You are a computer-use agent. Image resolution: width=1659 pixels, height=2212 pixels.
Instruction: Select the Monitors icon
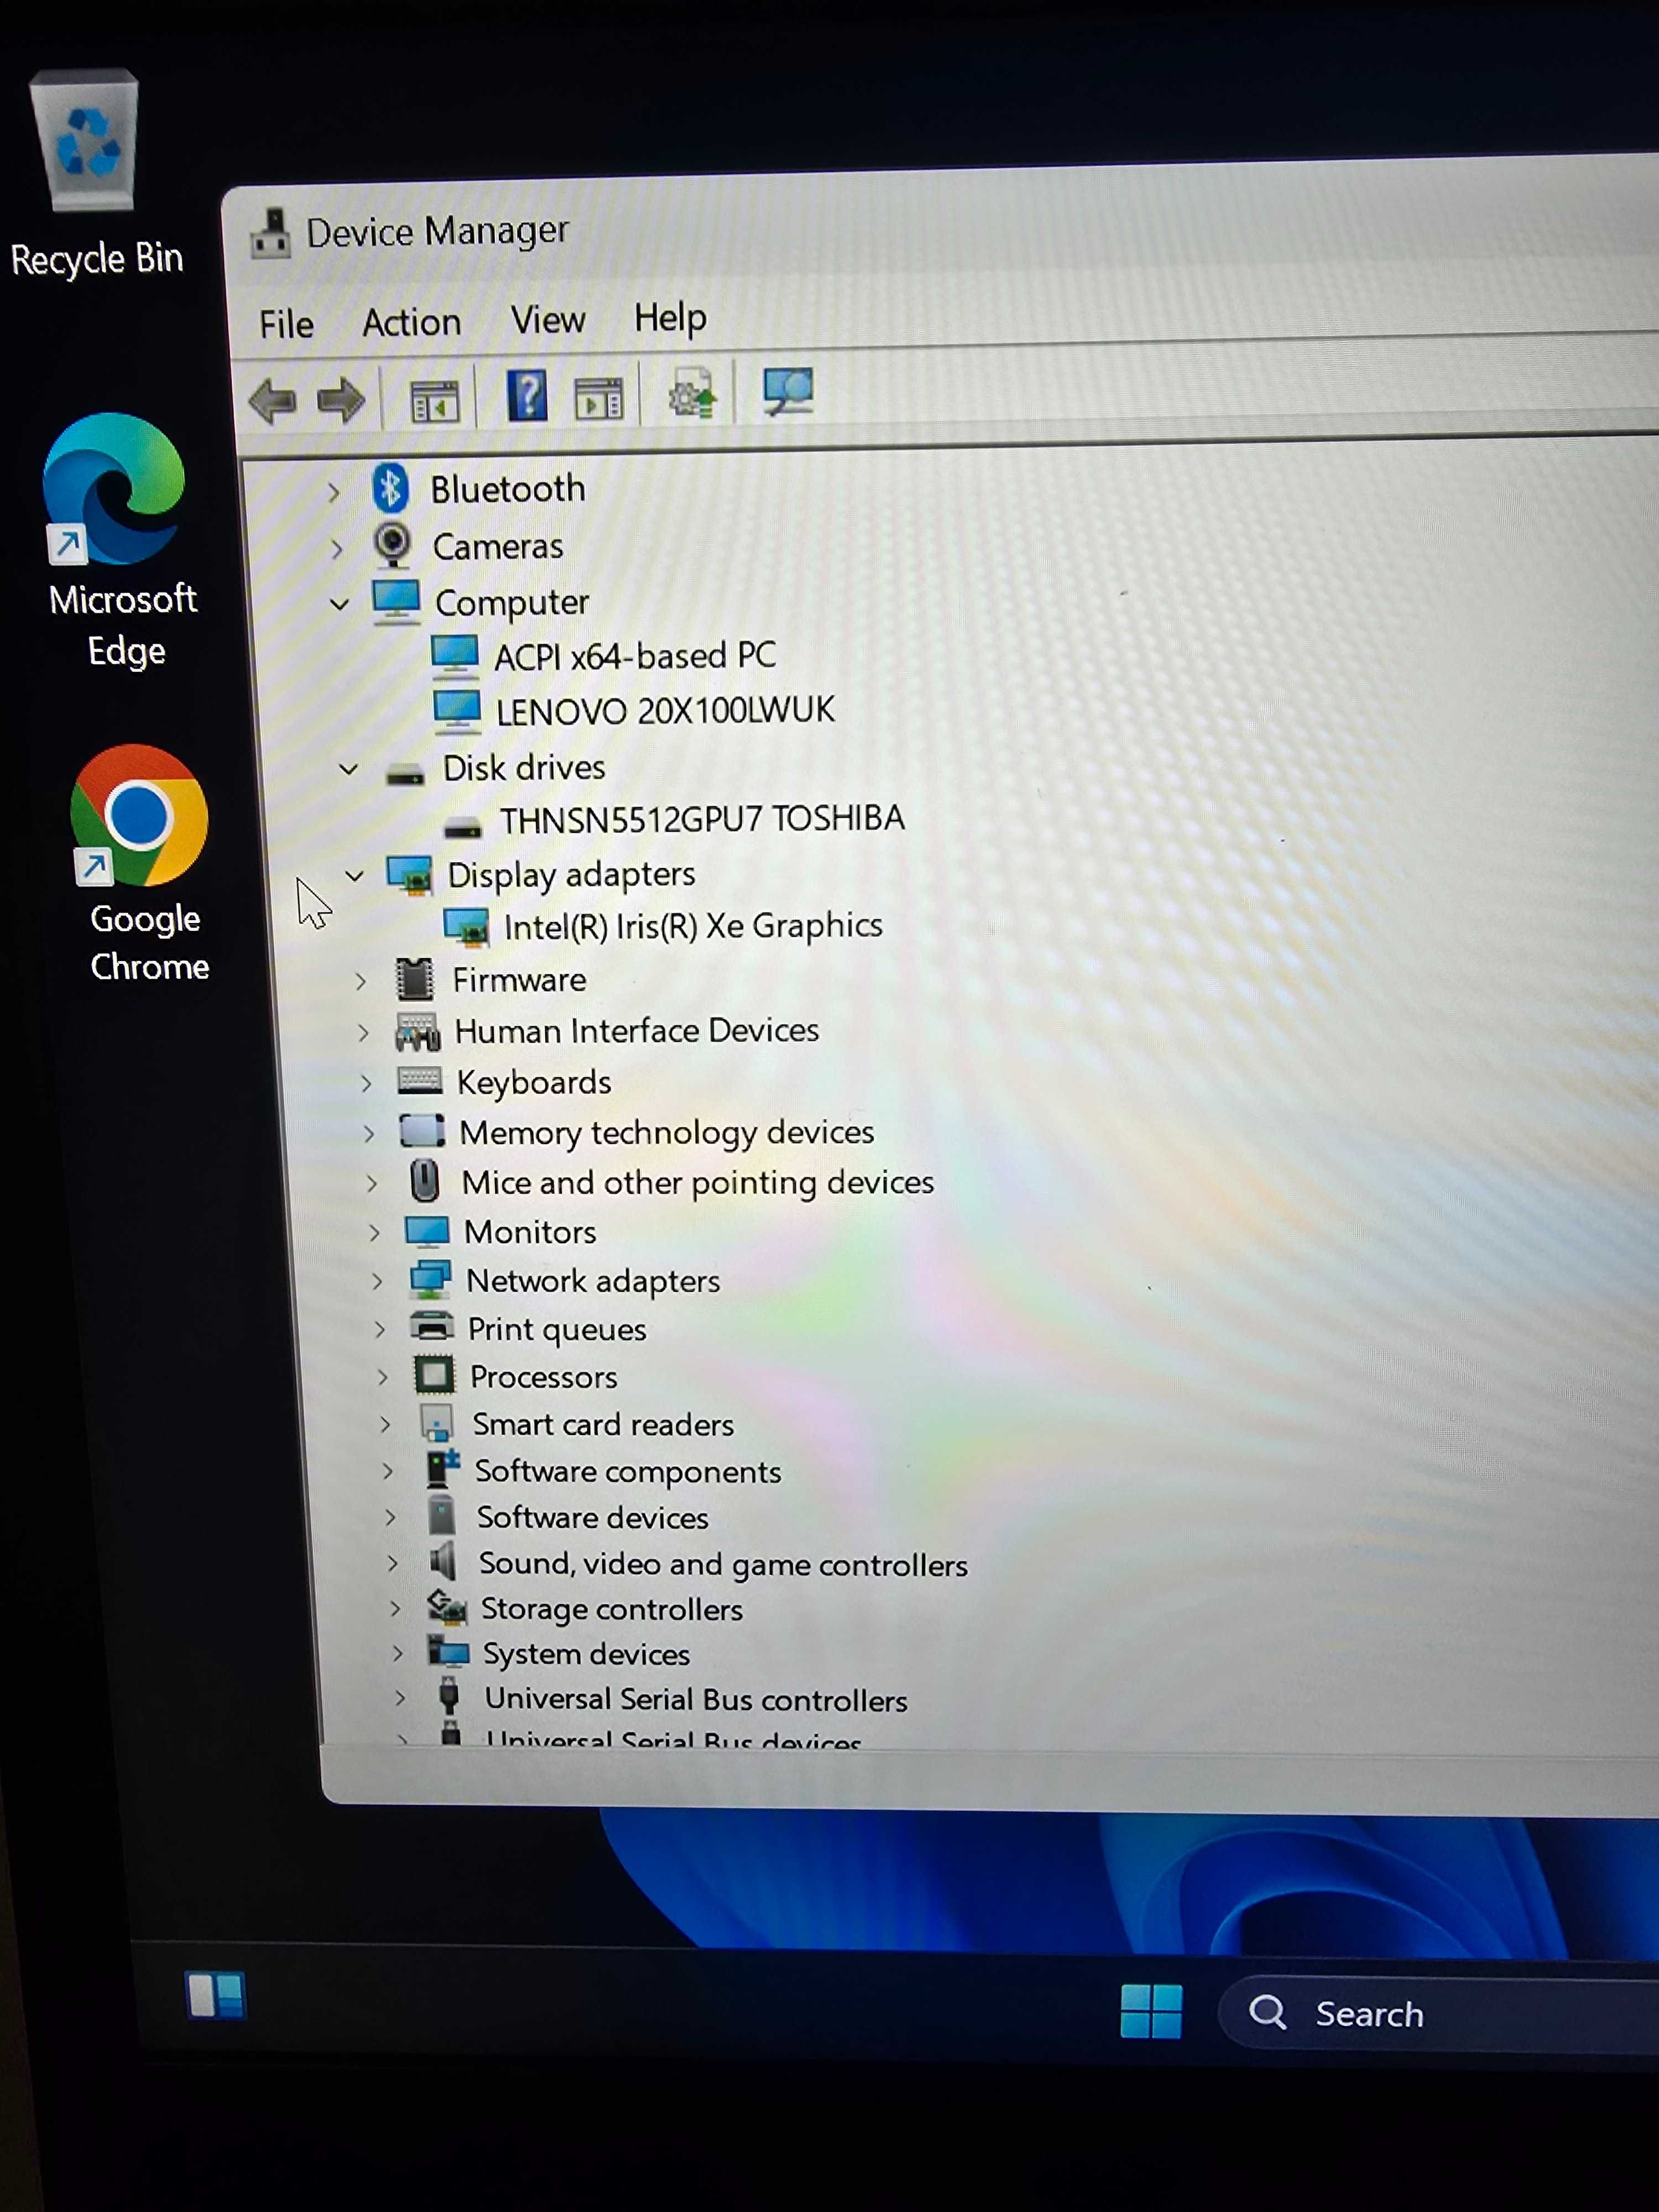coord(427,1231)
